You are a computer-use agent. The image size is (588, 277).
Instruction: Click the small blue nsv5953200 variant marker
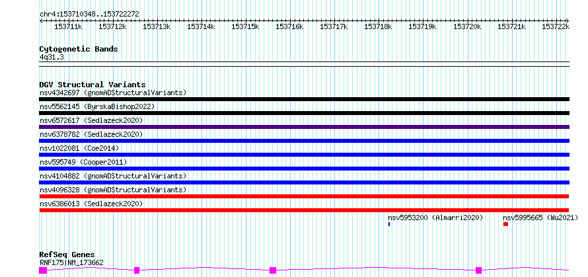[389, 224]
